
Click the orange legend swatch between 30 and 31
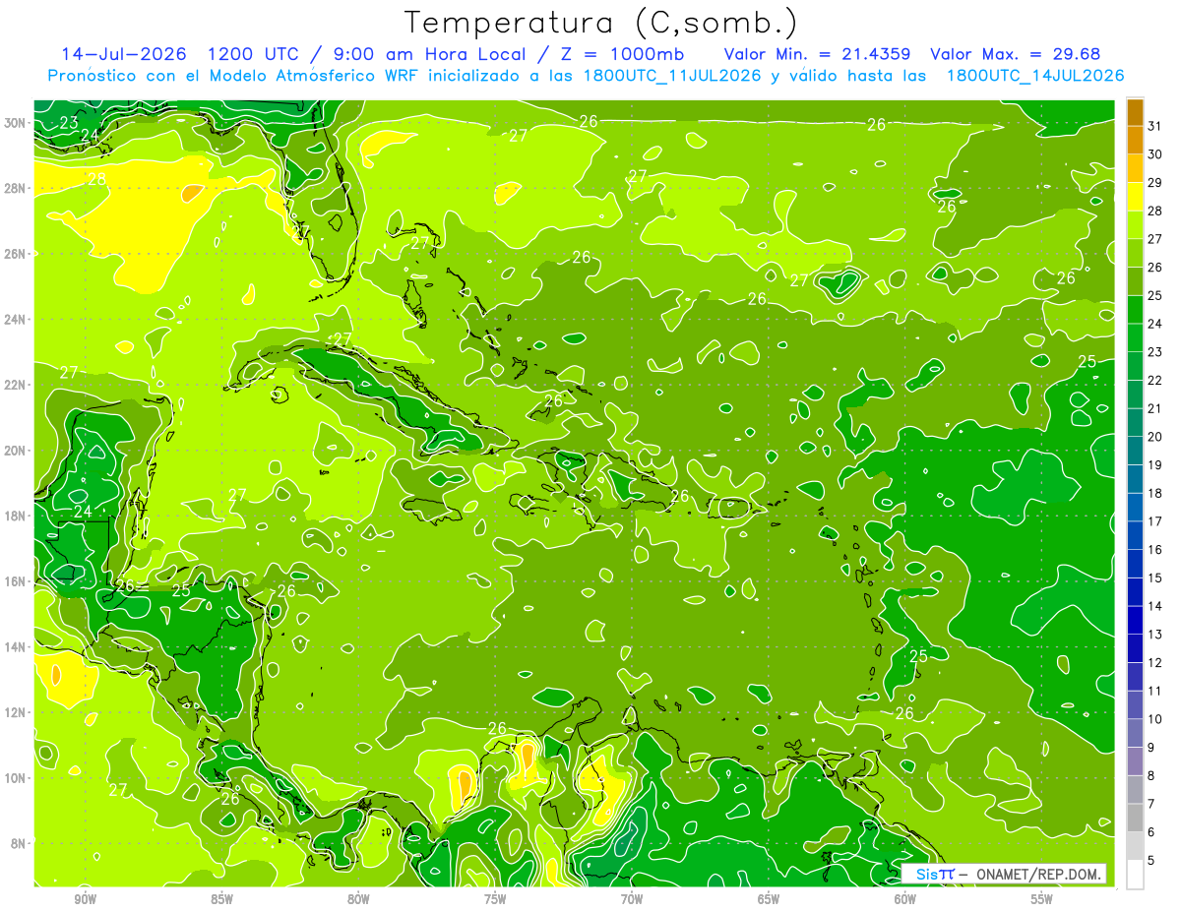tap(1135, 141)
